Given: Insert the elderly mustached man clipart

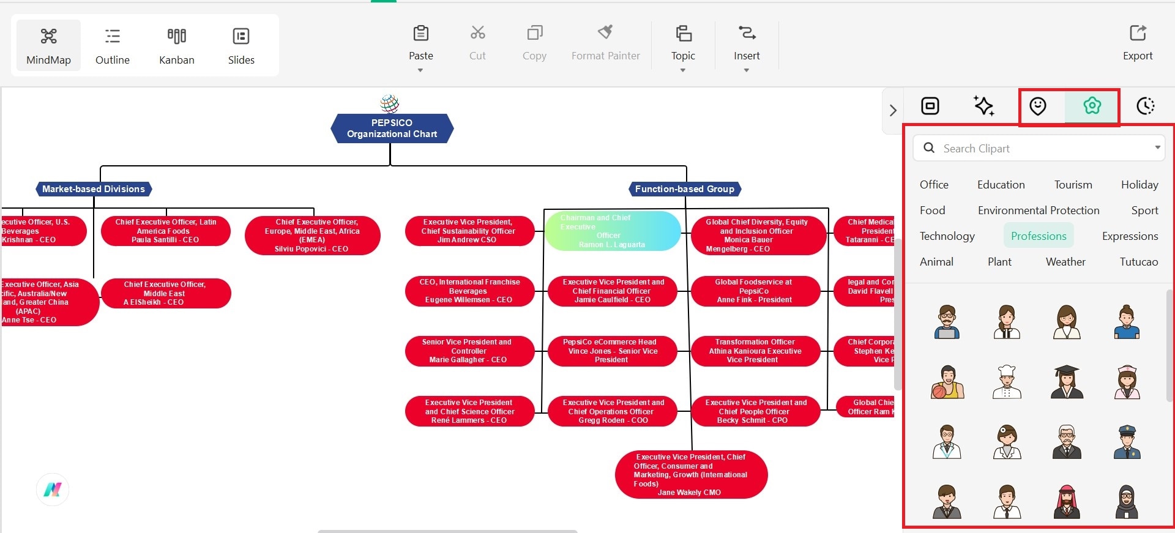Looking at the screenshot, I should coord(1067,442).
